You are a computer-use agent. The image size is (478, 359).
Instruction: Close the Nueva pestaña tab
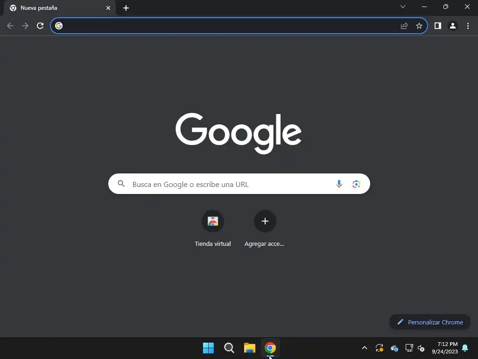point(108,8)
